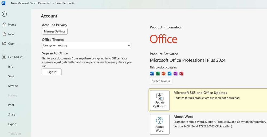Click the Word logo in title bar
Image resolution: width=267 pixels, height=137 pixels.
coord(3,3)
